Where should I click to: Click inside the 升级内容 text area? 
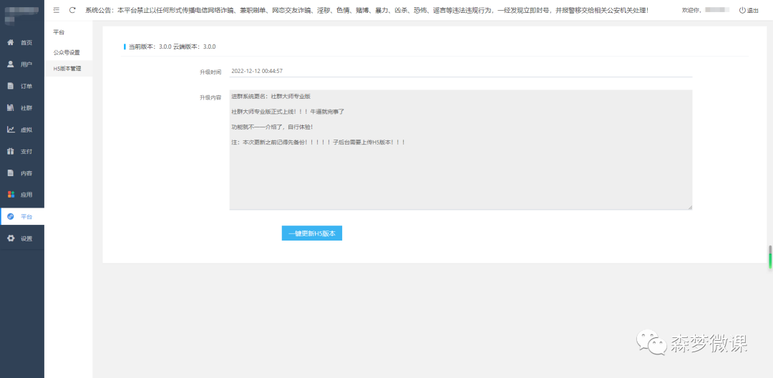[x=461, y=150]
